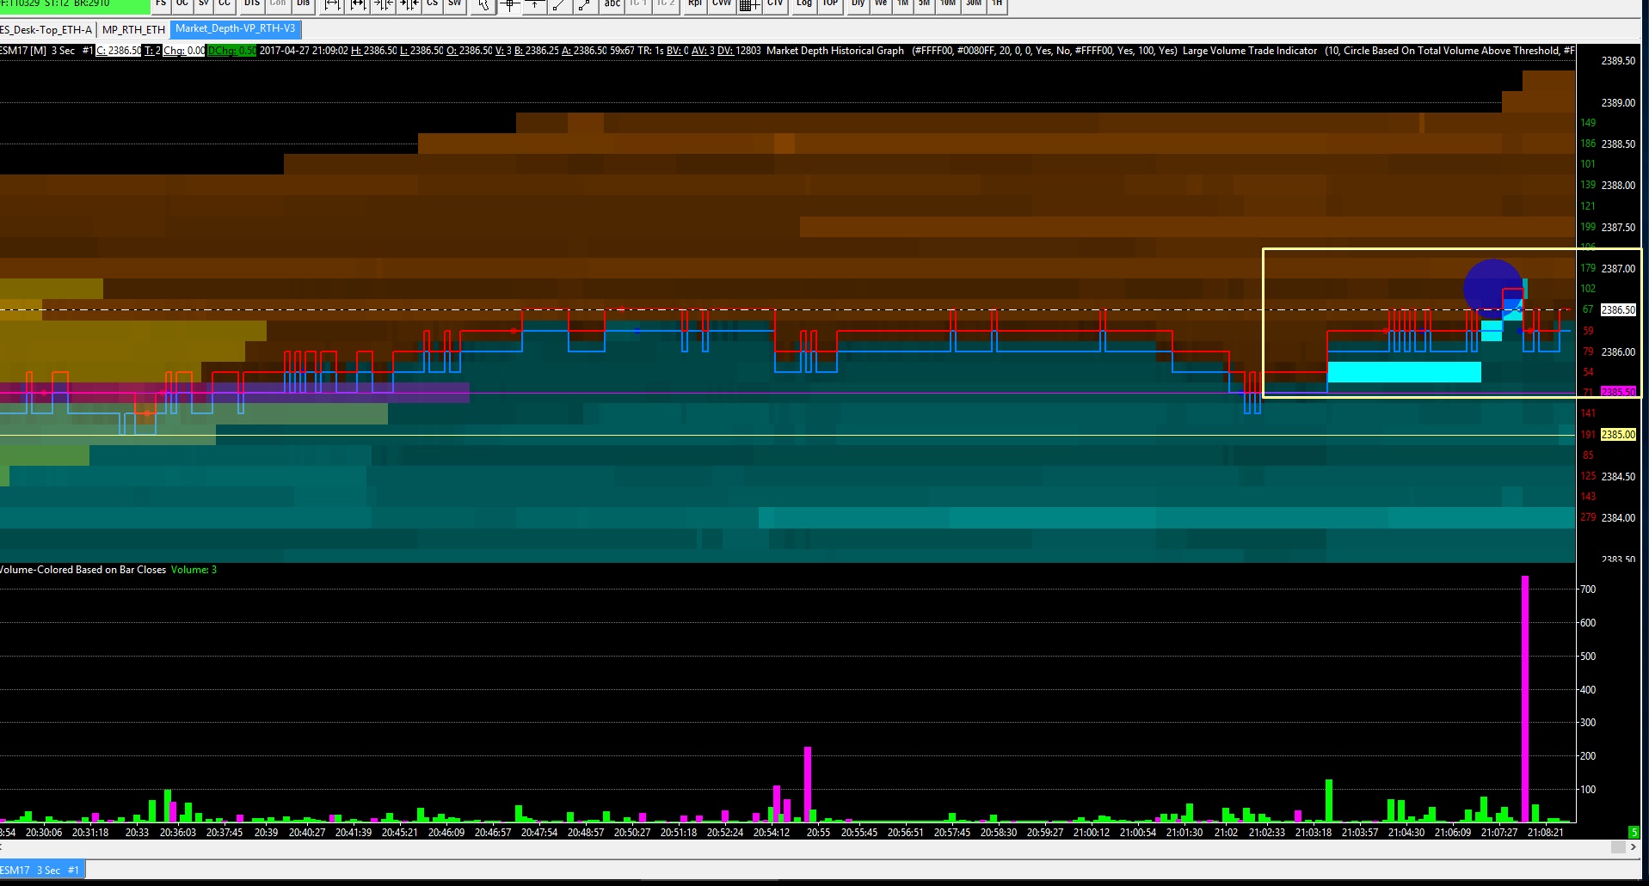The height and width of the screenshot is (886, 1649).
Task: Click the yellow 2385.00 price label
Action: pos(1618,435)
